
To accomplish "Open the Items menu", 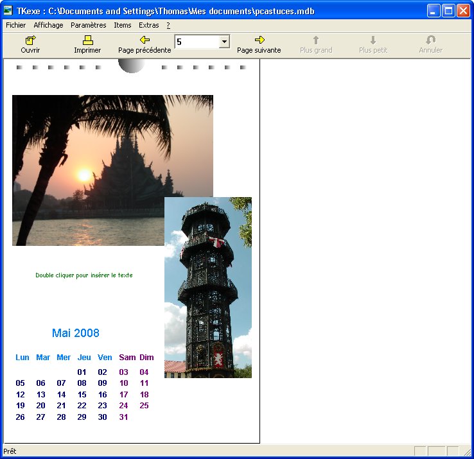I will tap(123, 25).
